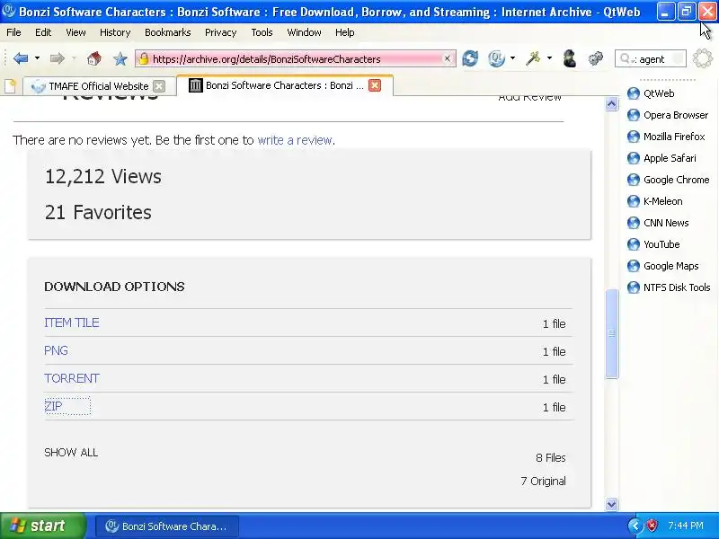This screenshot has width=719, height=539.
Task: Click the scrollbar up arrow
Action: click(x=611, y=104)
